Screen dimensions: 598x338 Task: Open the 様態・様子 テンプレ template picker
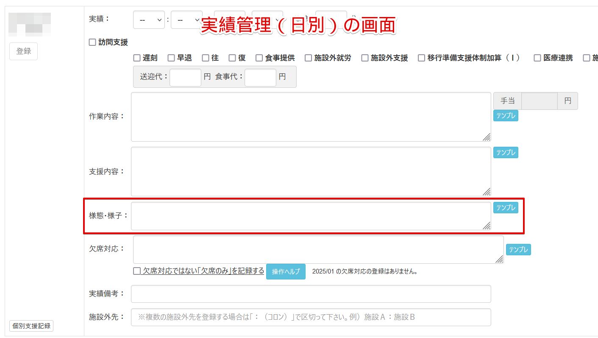pyautogui.click(x=505, y=207)
